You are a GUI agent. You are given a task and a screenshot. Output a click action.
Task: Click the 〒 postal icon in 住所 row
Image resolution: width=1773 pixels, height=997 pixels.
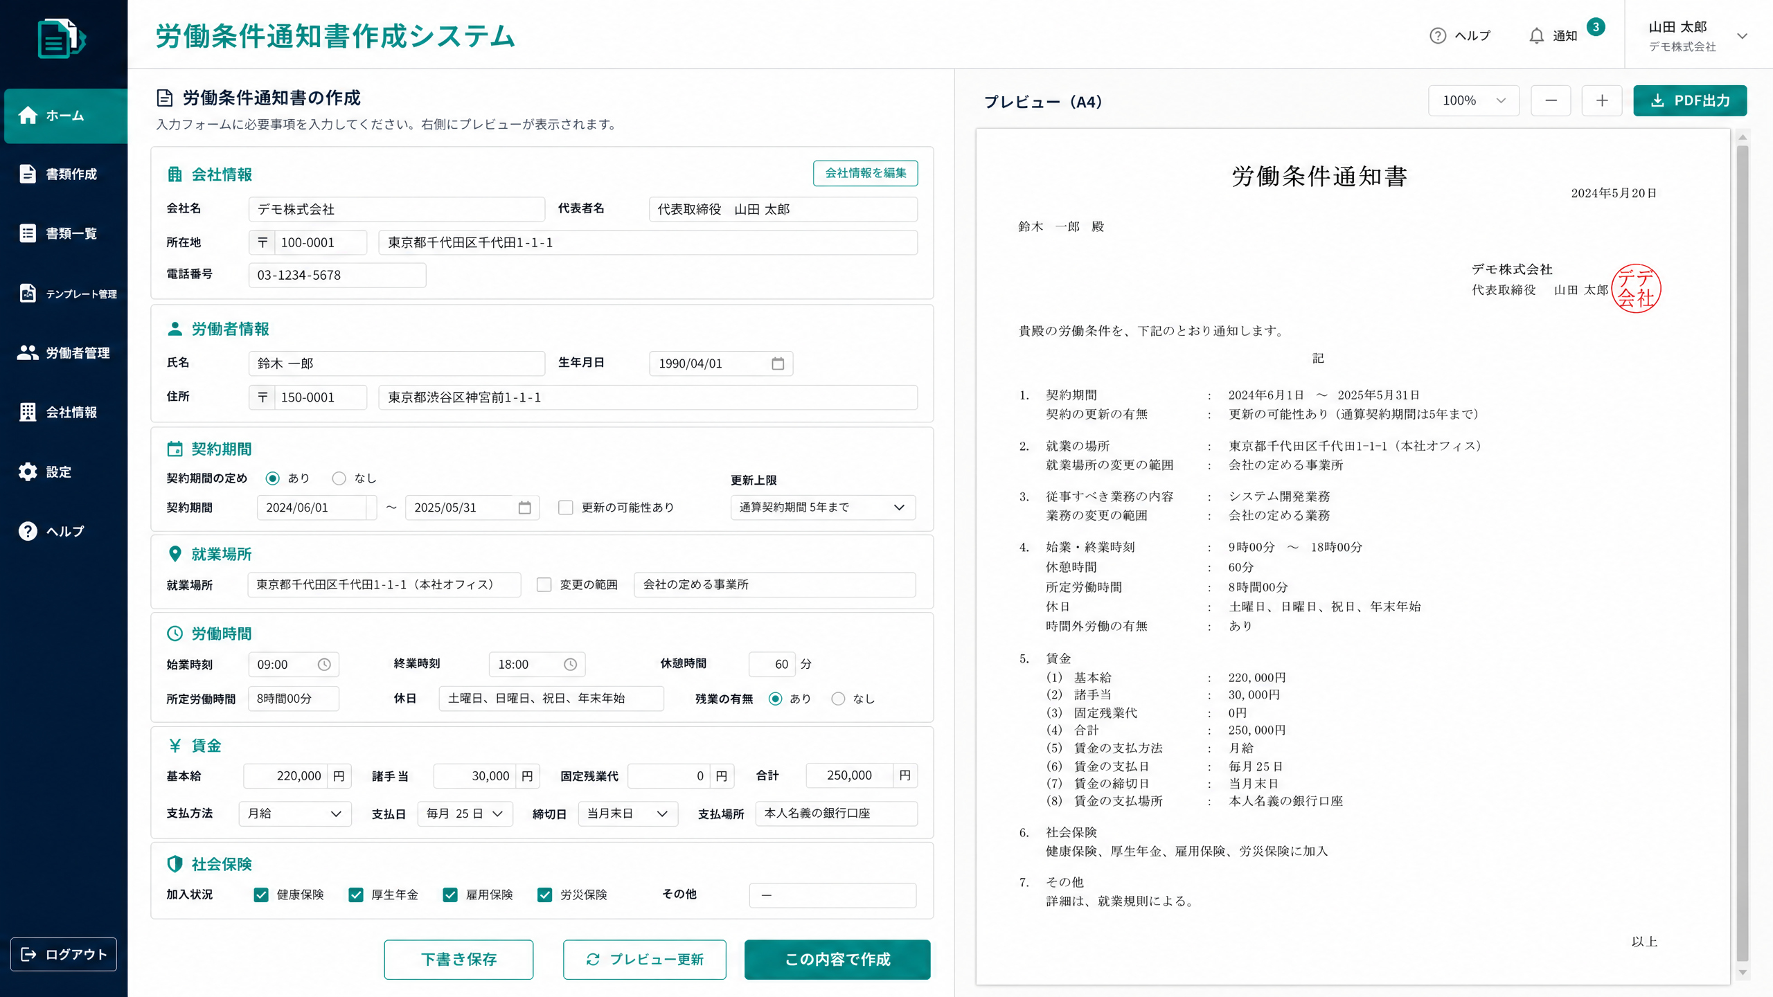click(x=262, y=397)
